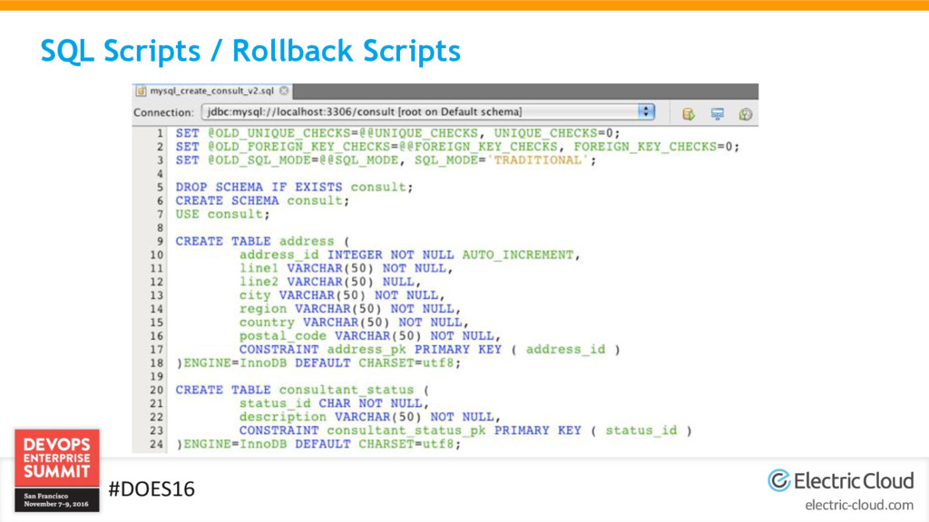Click the city VARCHAR(50) line
The image size is (929, 522).
(x=342, y=296)
